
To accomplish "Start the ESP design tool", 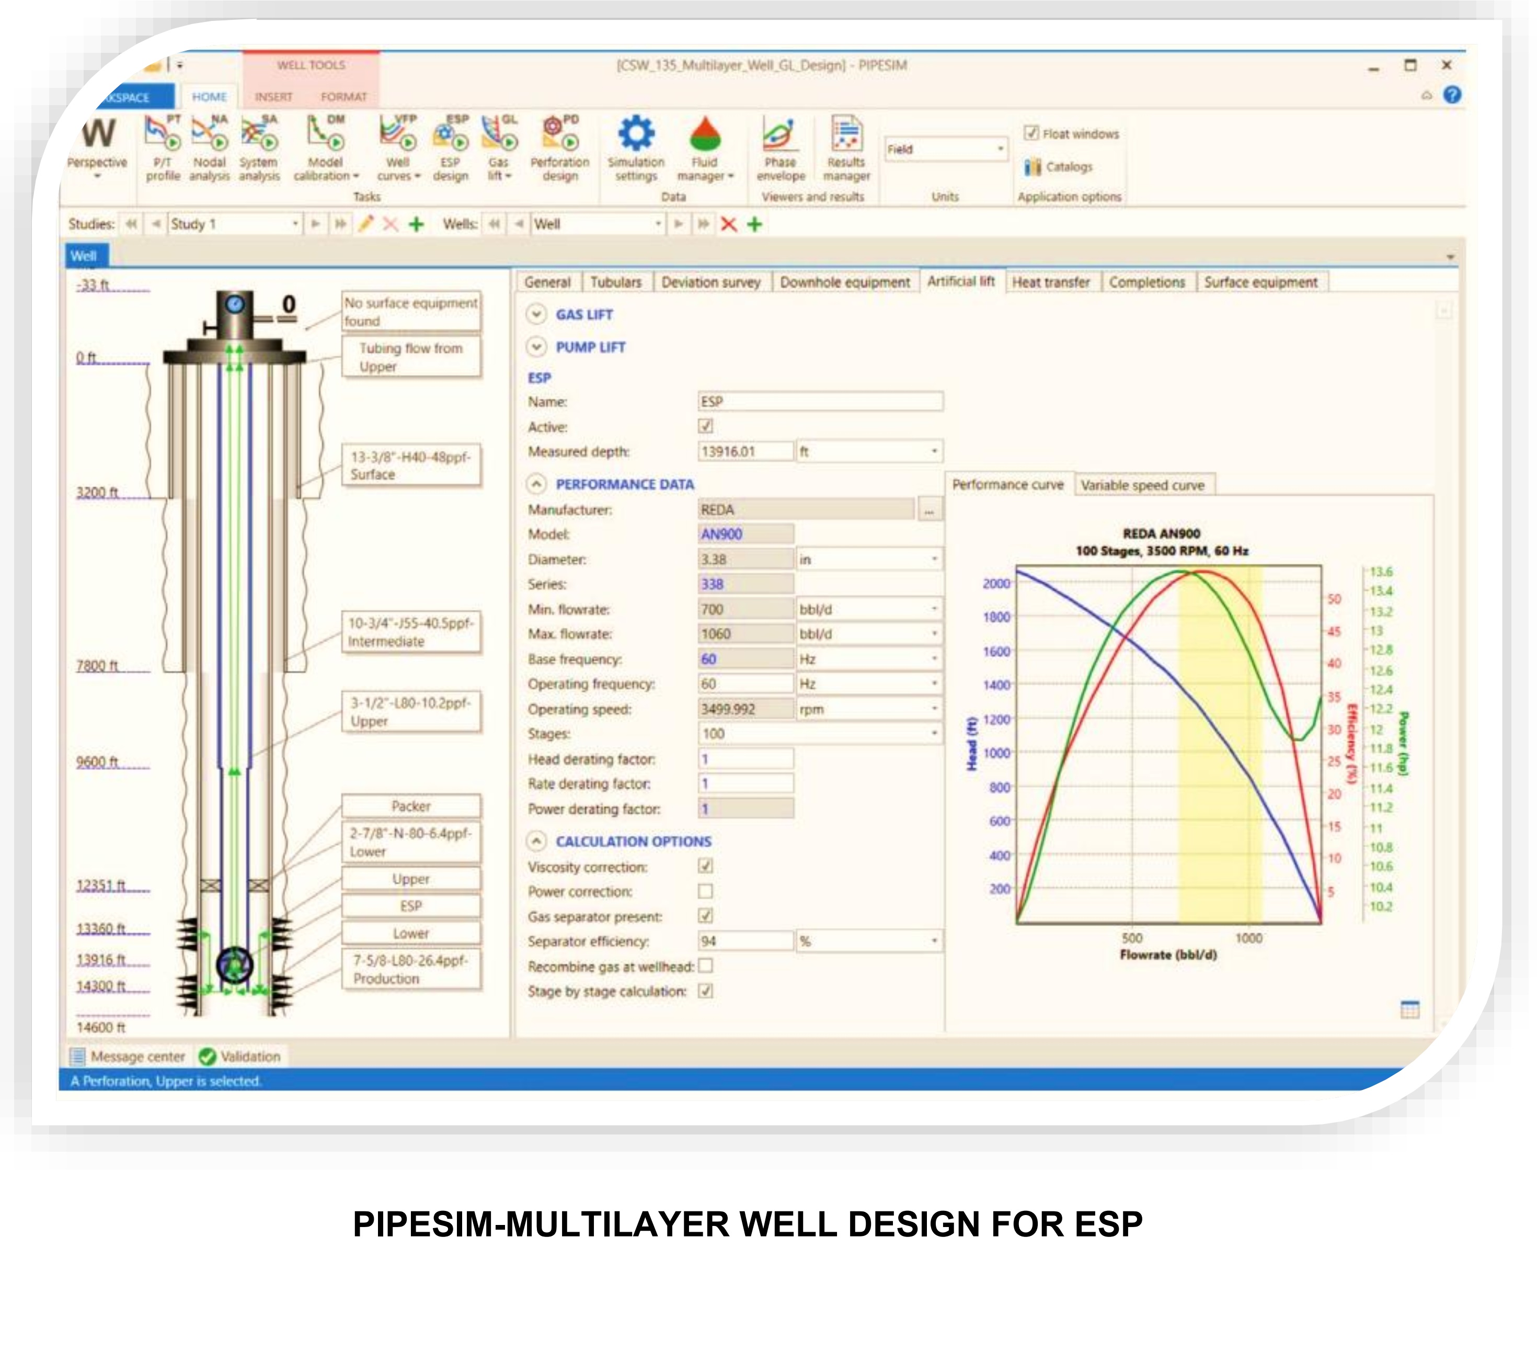I will [x=450, y=148].
